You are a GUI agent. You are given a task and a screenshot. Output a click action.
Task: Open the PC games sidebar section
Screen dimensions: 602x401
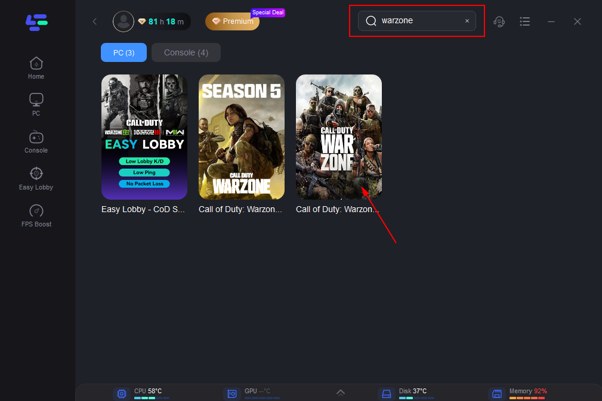pyautogui.click(x=36, y=105)
